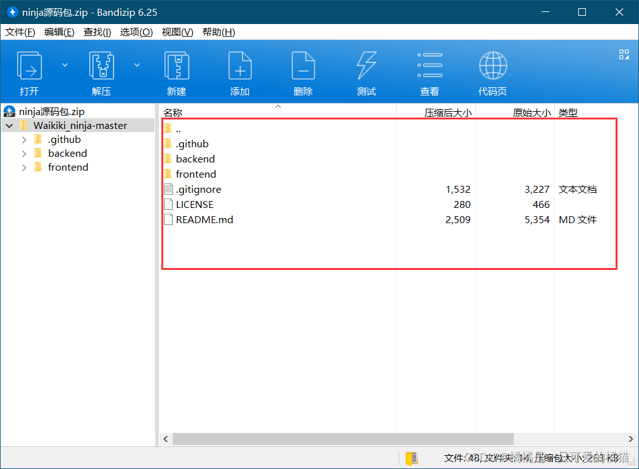This screenshot has height=469, width=639.
Task: Open the dropdown arrow next to 打开
Action: click(x=65, y=65)
